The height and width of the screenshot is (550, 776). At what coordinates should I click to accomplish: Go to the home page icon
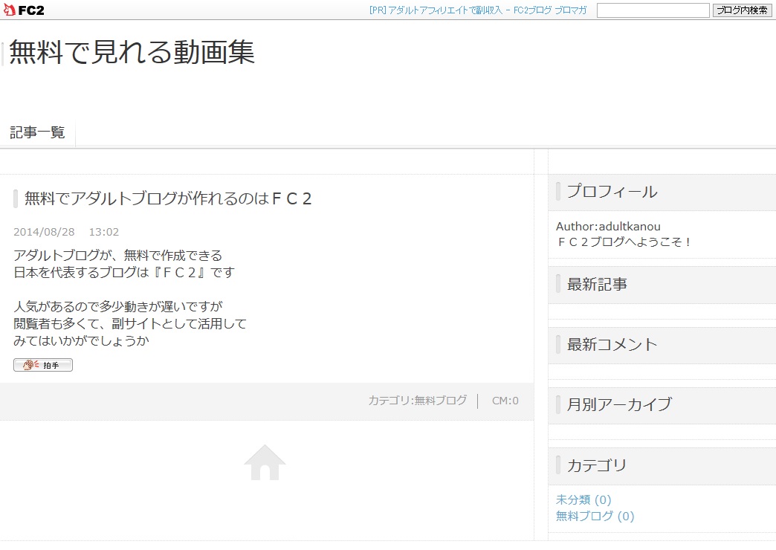point(265,462)
